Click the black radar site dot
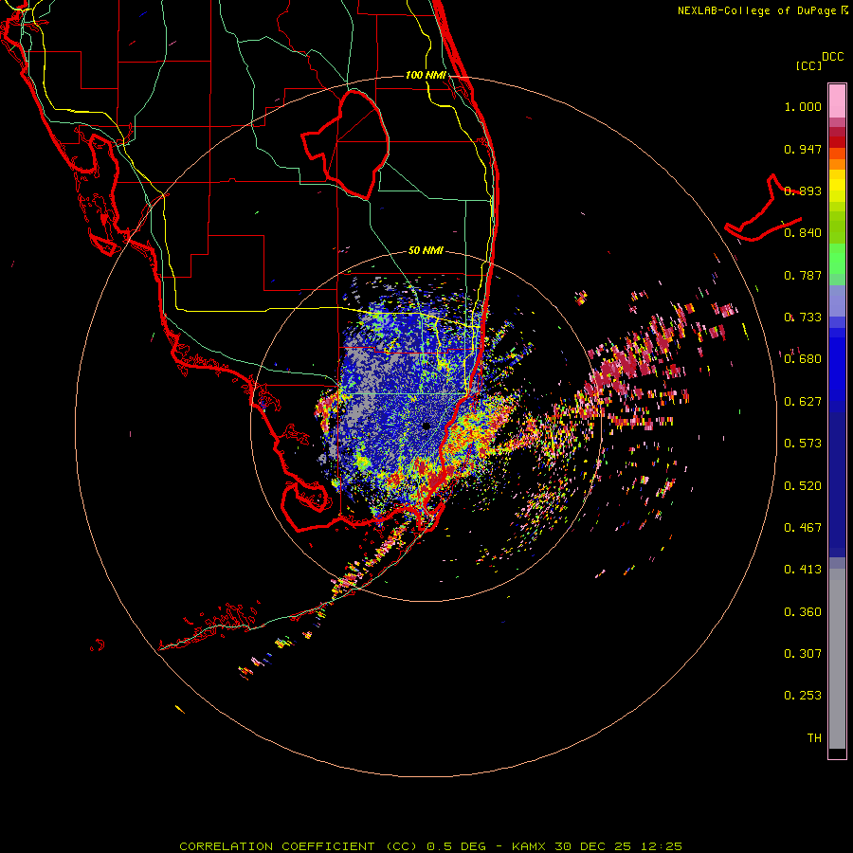Screen dimensions: 853x853 tap(426, 426)
